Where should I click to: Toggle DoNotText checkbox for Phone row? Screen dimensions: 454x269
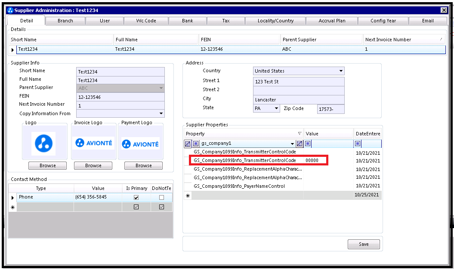click(161, 198)
